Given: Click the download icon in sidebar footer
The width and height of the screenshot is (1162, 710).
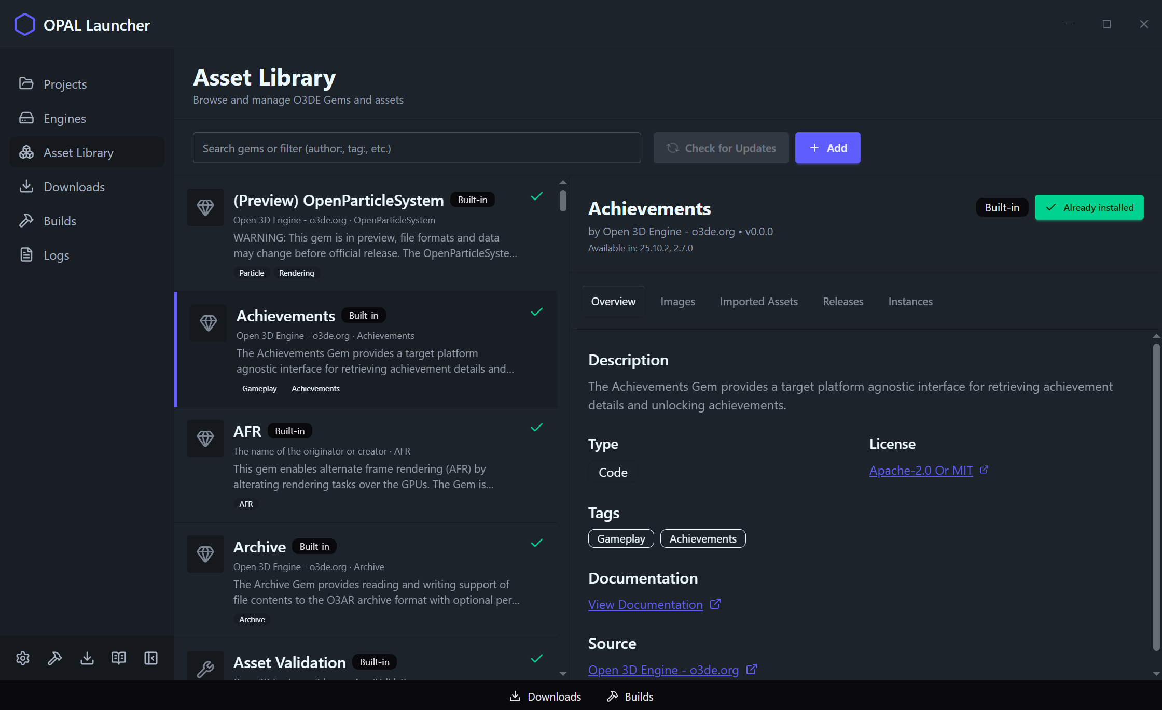Looking at the screenshot, I should tap(87, 658).
